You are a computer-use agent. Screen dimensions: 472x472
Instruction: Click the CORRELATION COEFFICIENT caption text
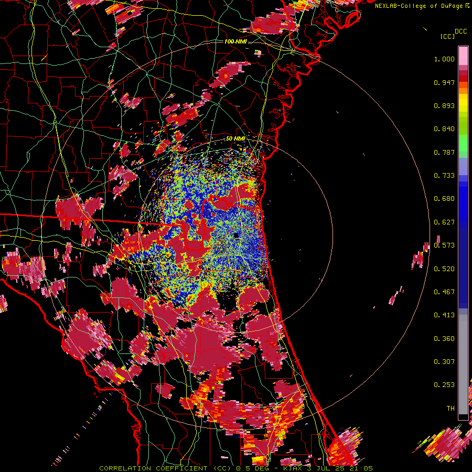(x=153, y=468)
